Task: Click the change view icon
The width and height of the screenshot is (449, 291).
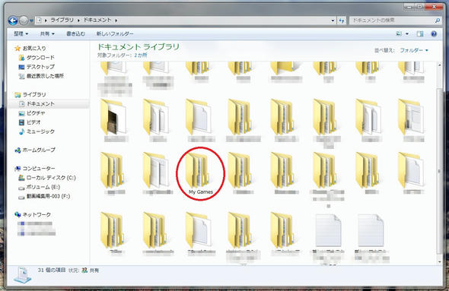Action: click(x=399, y=33)
